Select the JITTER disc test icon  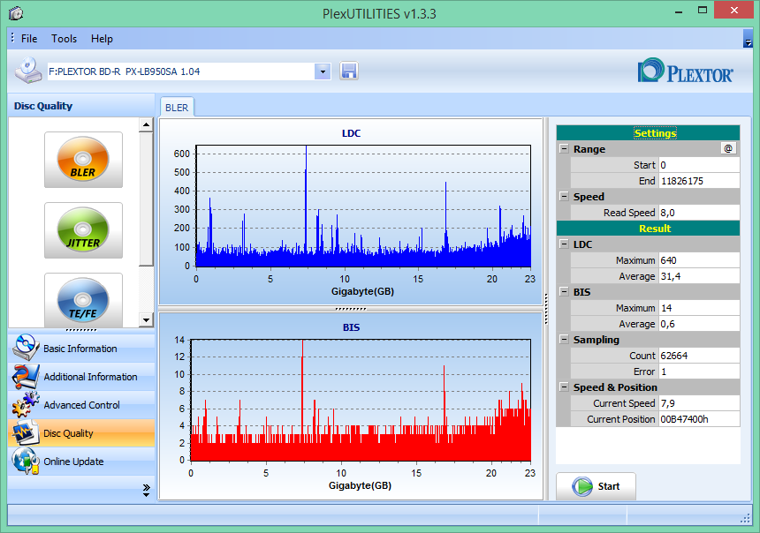click(83, 230)
